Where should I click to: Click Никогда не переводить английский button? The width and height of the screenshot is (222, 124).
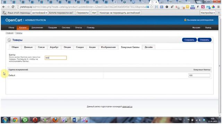click(x=120, y=13)
